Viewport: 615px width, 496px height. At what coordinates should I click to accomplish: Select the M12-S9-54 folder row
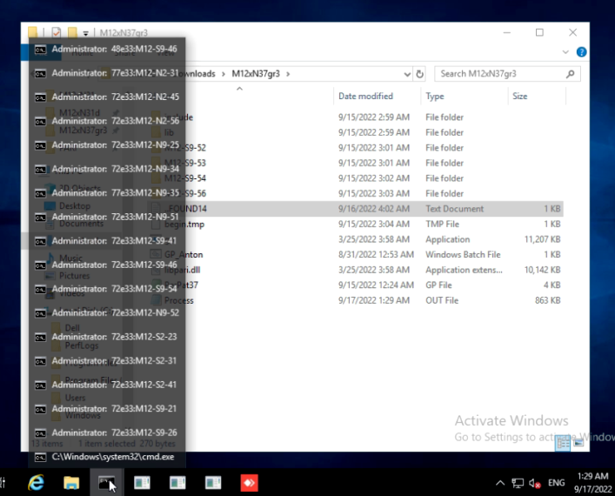357,178
